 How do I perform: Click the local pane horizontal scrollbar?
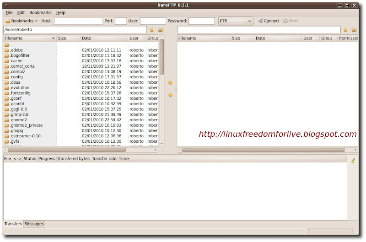(67, 150)
